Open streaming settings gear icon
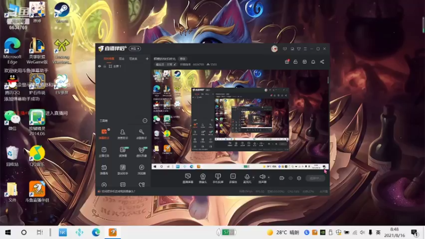425x239 pixels. 299,178
